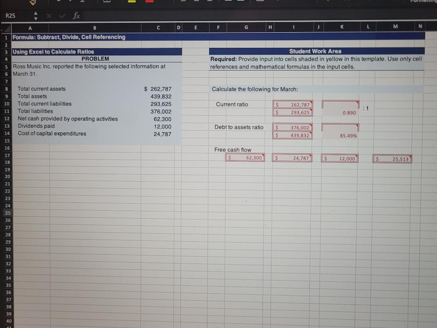The height and width of the screenshot is (328, 437).
Task: Click the confirm checkmark icon in formula bar
Action: coord(62,16)
